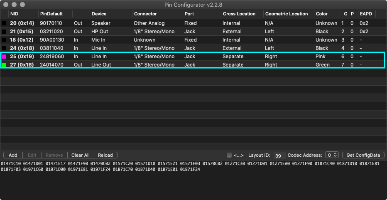
Task: Click the EAPD column header
Action: tap(367, 14)
